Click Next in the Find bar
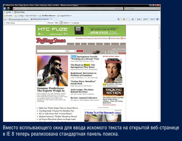The width and height of the screenshot is (182, 141). pos(57,23)
